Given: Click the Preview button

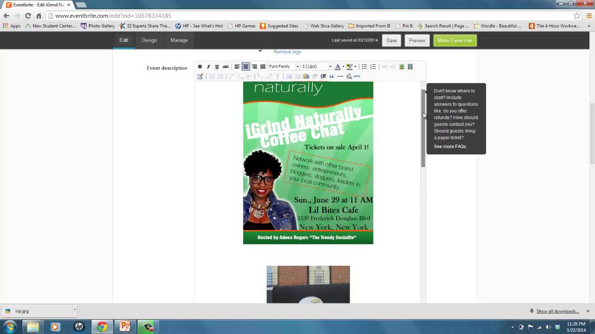Looking at the screenshot, I should pos(417,40).
